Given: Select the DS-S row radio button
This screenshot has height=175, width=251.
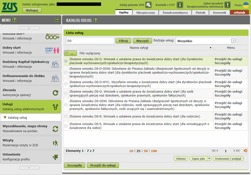Looking at the screenshot, I should (66, 126).
